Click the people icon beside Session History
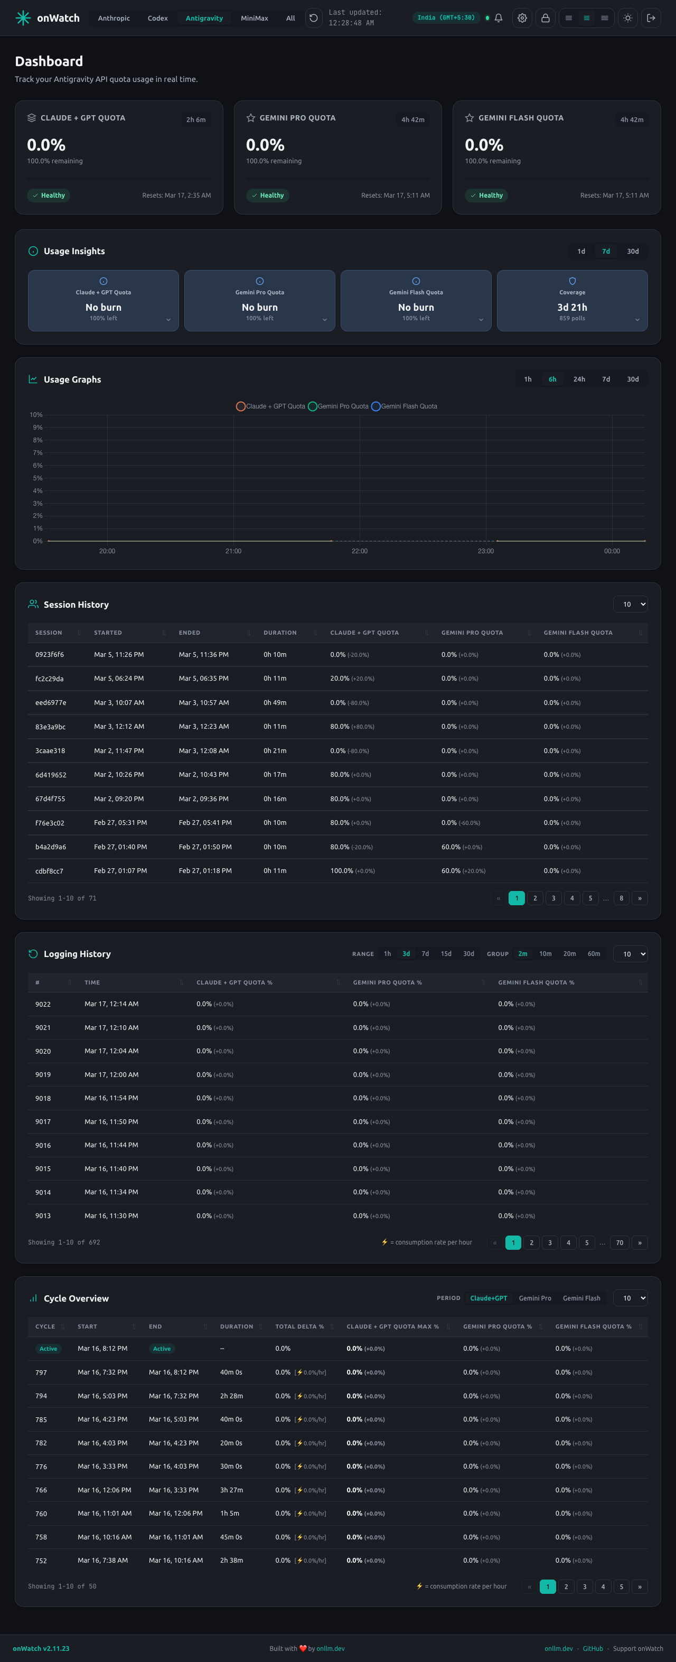The image size is (676, 1662). coord(33,605)
